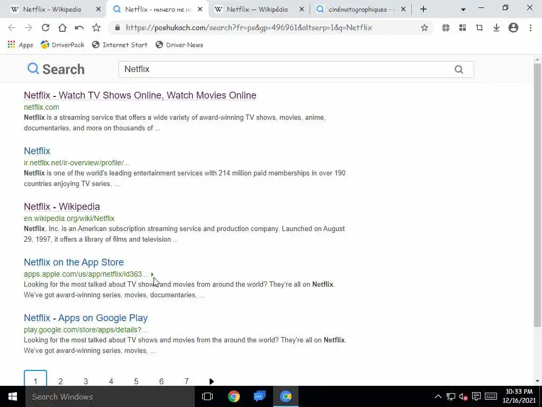Screen dimensions: 542x407
Task: Open the blue chat taskbar app
Action: coord(259,396)
